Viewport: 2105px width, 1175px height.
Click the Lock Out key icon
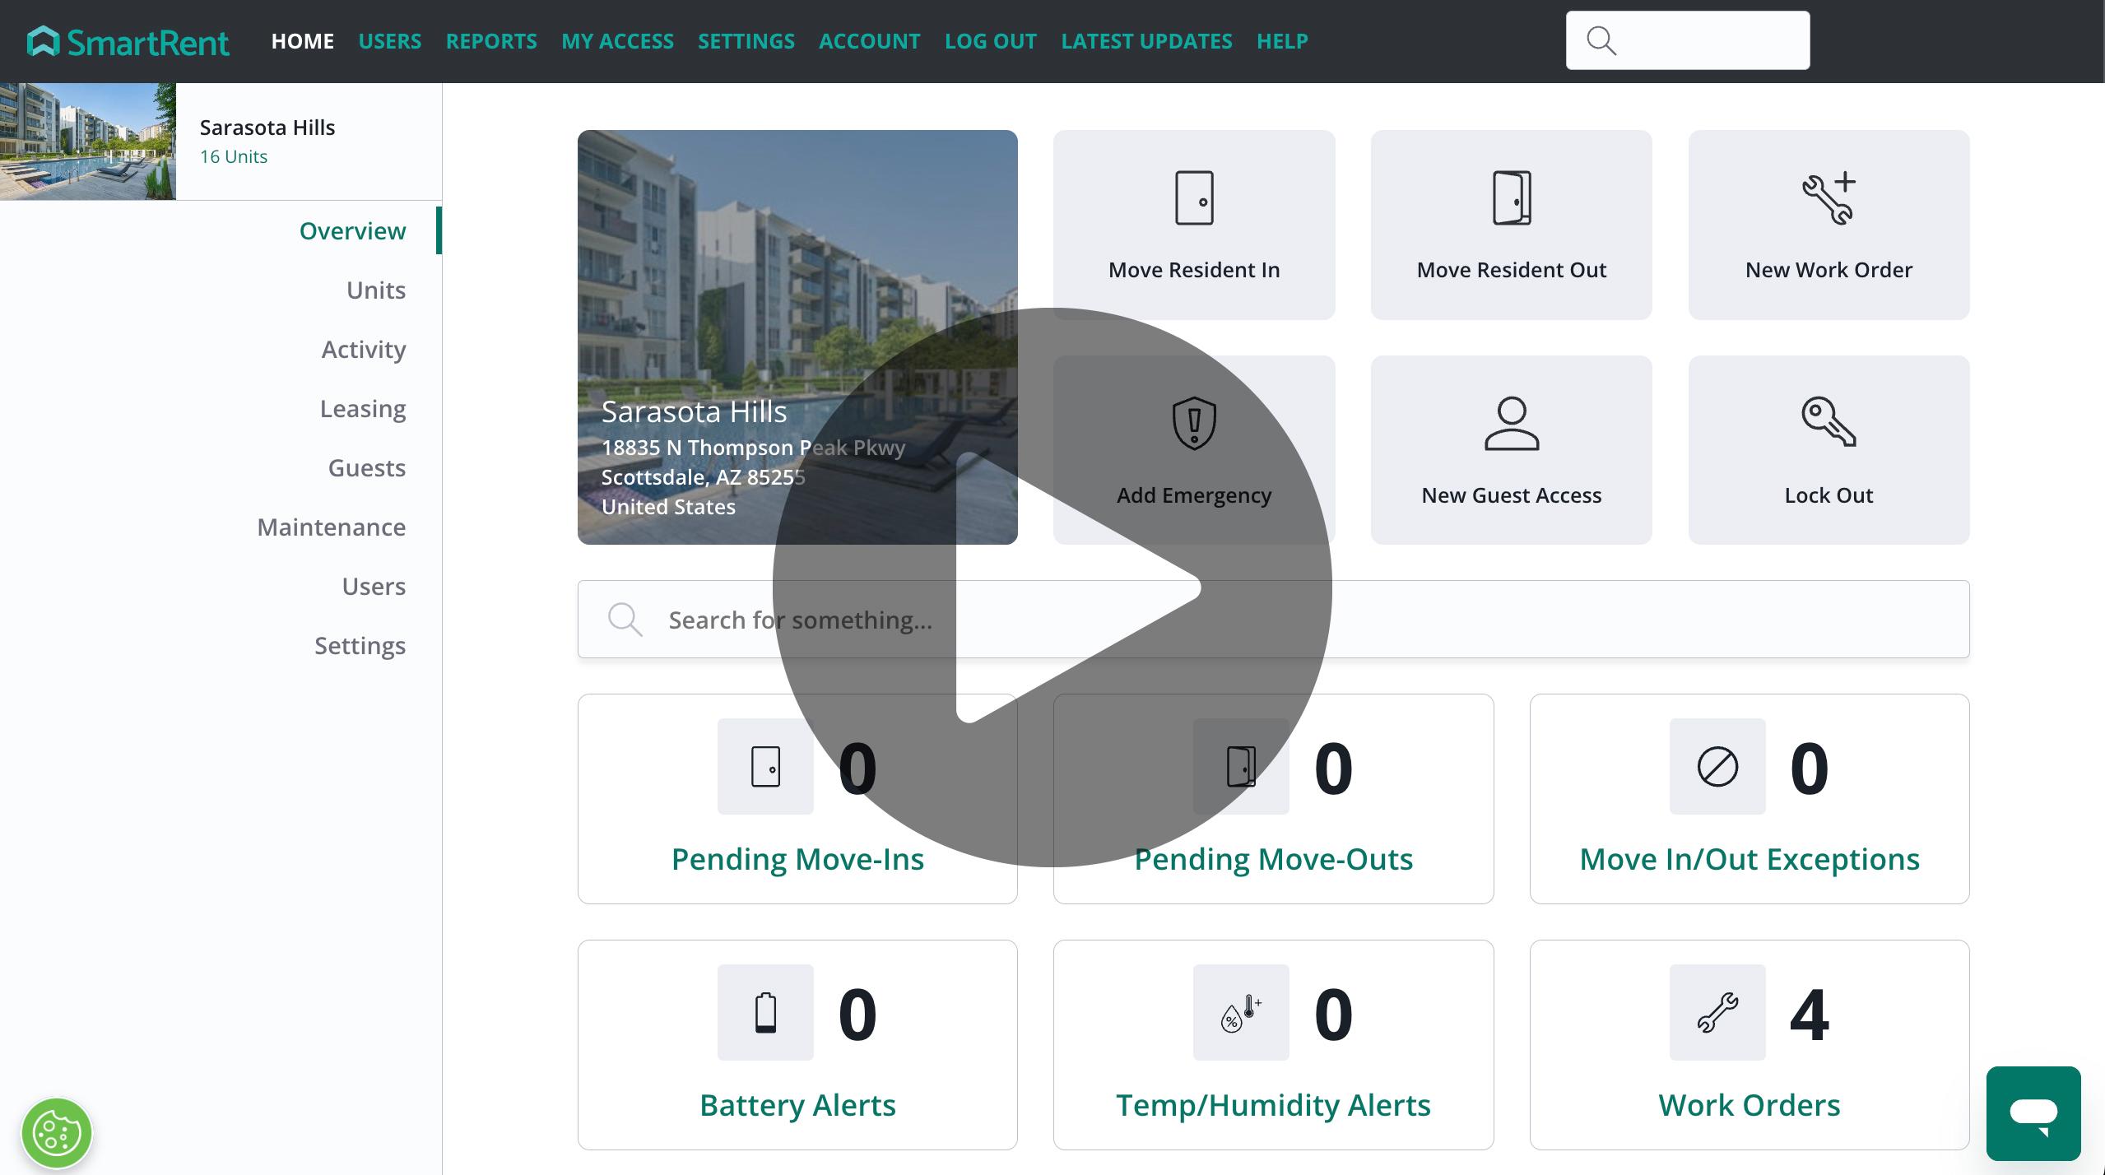(1829, 422)
